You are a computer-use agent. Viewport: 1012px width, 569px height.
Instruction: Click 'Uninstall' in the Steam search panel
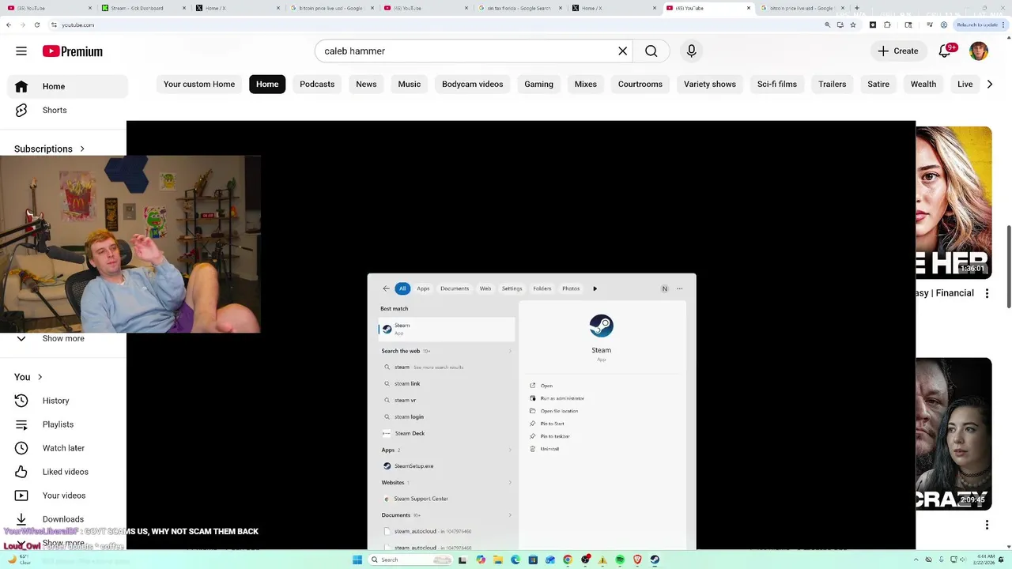549,449
